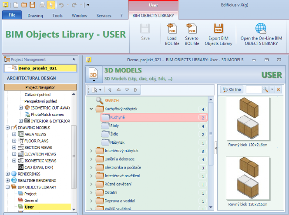Image resolution: width=289 pixels, height=215 pixels.
Task: Expand the Umění a dekorace folder
Action: [x=91, y=159]
